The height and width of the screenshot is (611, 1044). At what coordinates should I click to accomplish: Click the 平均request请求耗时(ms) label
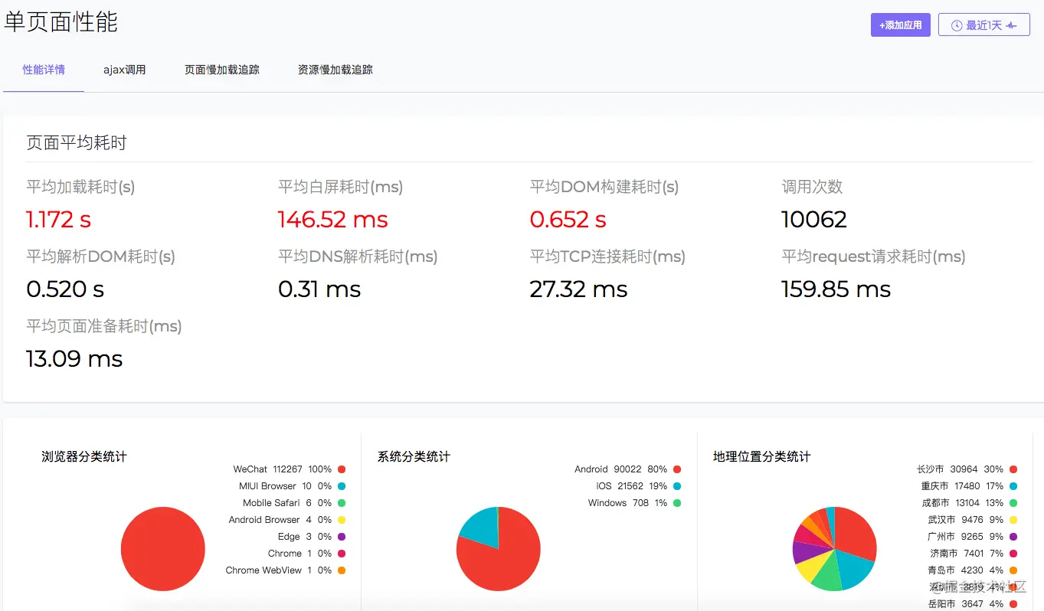coord(873,256)
